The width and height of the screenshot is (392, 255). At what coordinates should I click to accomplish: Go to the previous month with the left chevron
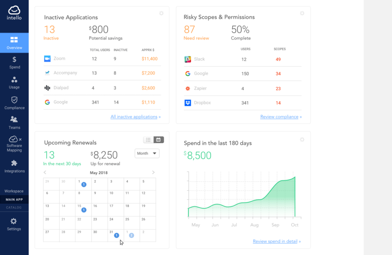click(x=45, y=172)
